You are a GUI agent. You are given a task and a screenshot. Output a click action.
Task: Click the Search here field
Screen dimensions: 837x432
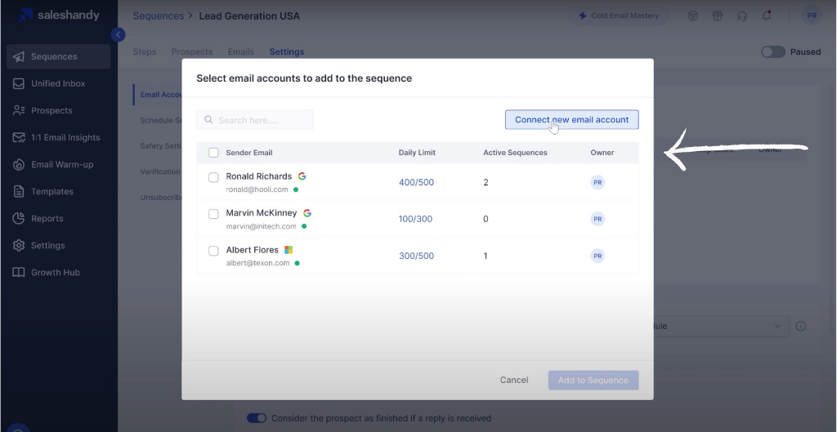point(255,120)
